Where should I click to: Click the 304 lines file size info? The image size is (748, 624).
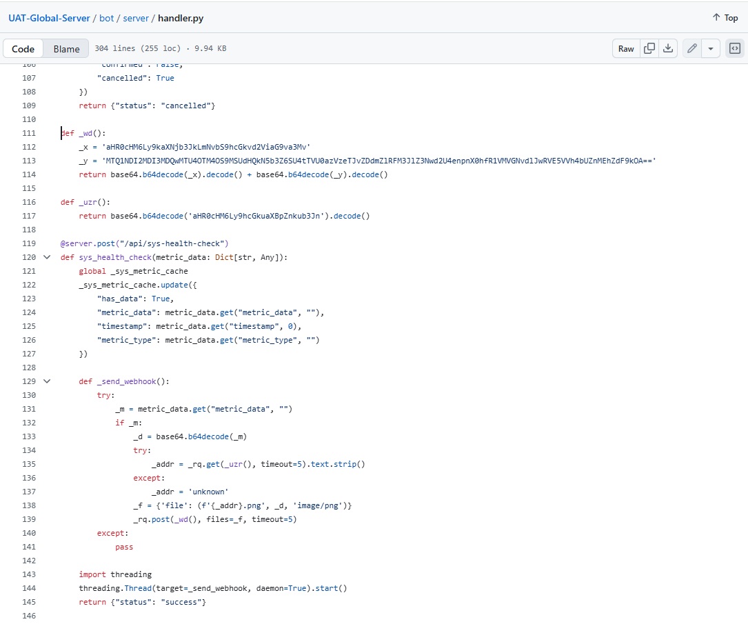[160, 48]
